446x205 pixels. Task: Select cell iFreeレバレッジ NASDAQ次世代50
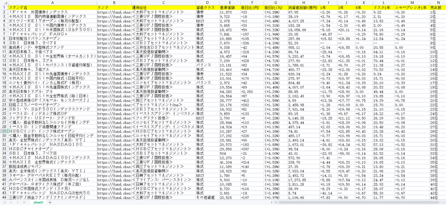pos(52,193)
